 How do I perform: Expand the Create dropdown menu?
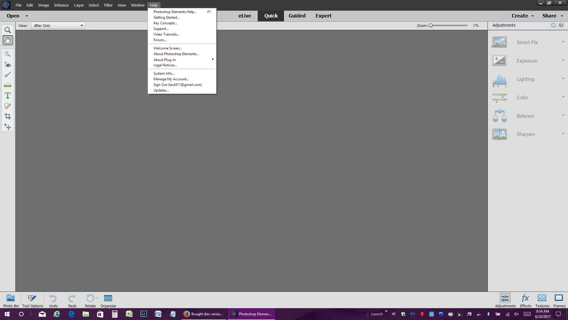pyautogui.click(x=522, y=16)
